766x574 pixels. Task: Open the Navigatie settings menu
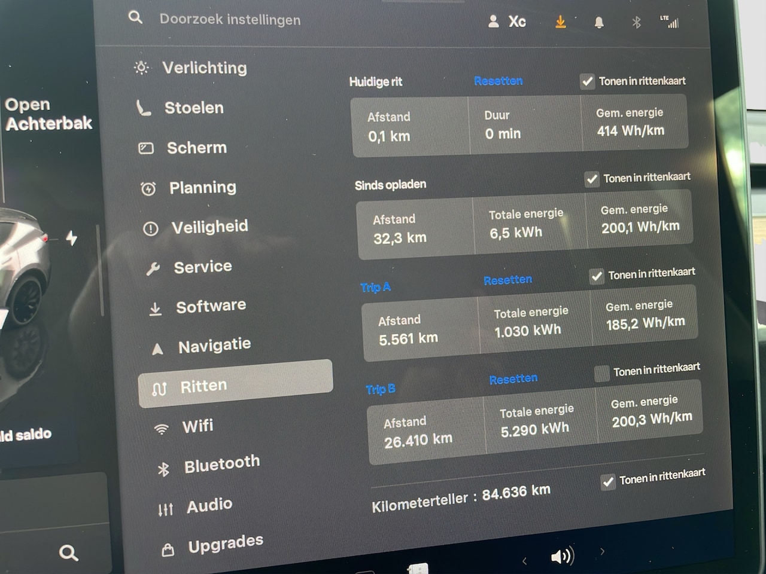[x=214, y=346]
